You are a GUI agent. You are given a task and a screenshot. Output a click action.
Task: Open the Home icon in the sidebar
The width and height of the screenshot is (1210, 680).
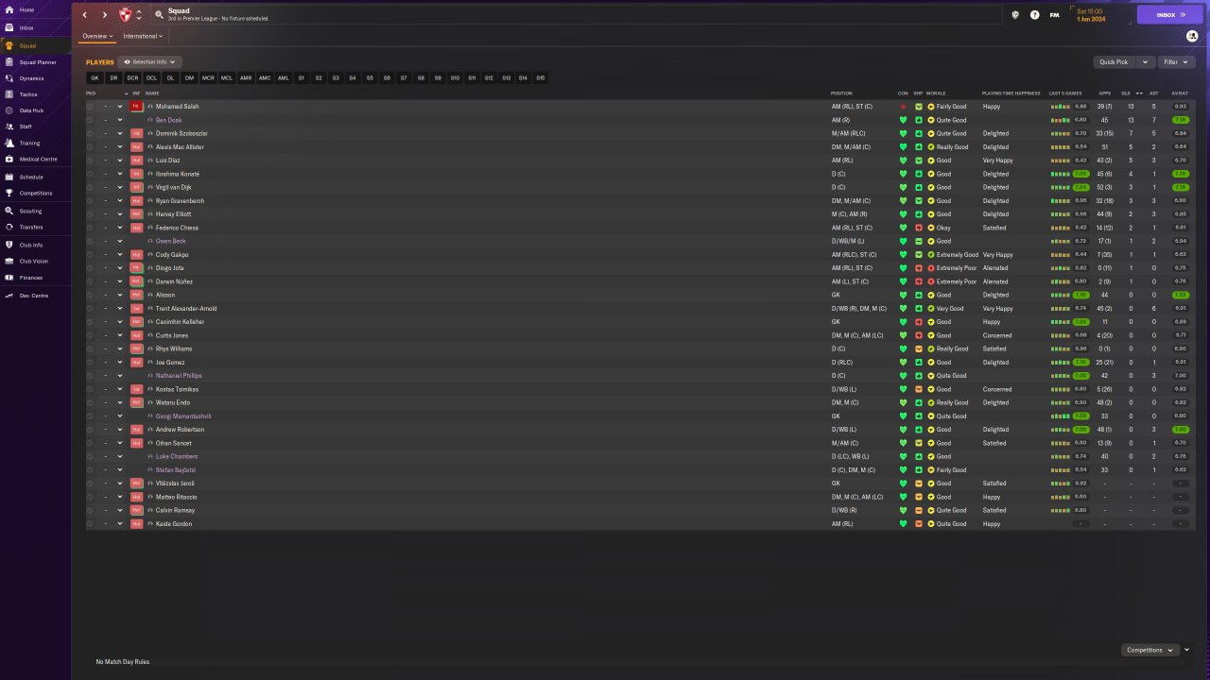9,9
